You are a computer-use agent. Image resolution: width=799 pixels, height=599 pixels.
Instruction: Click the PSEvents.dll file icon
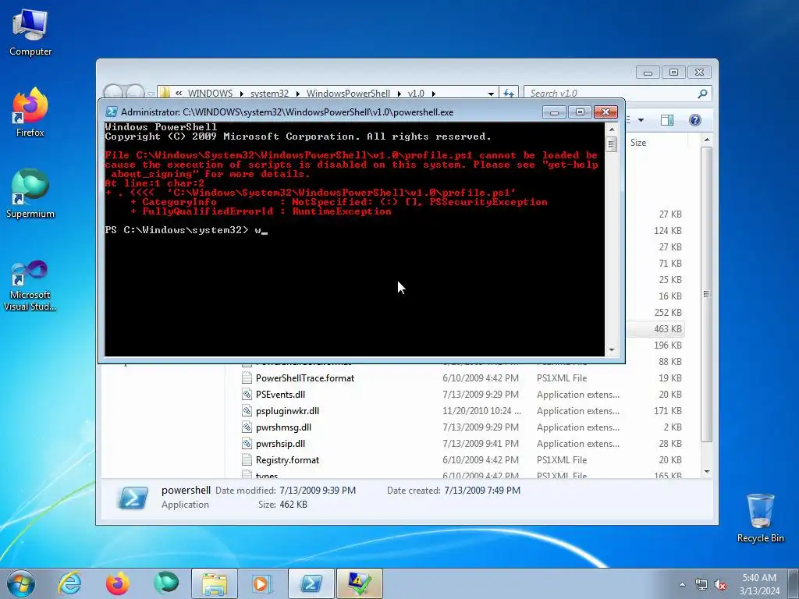247,394
